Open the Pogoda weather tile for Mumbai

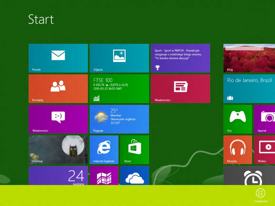click(119, 119)
